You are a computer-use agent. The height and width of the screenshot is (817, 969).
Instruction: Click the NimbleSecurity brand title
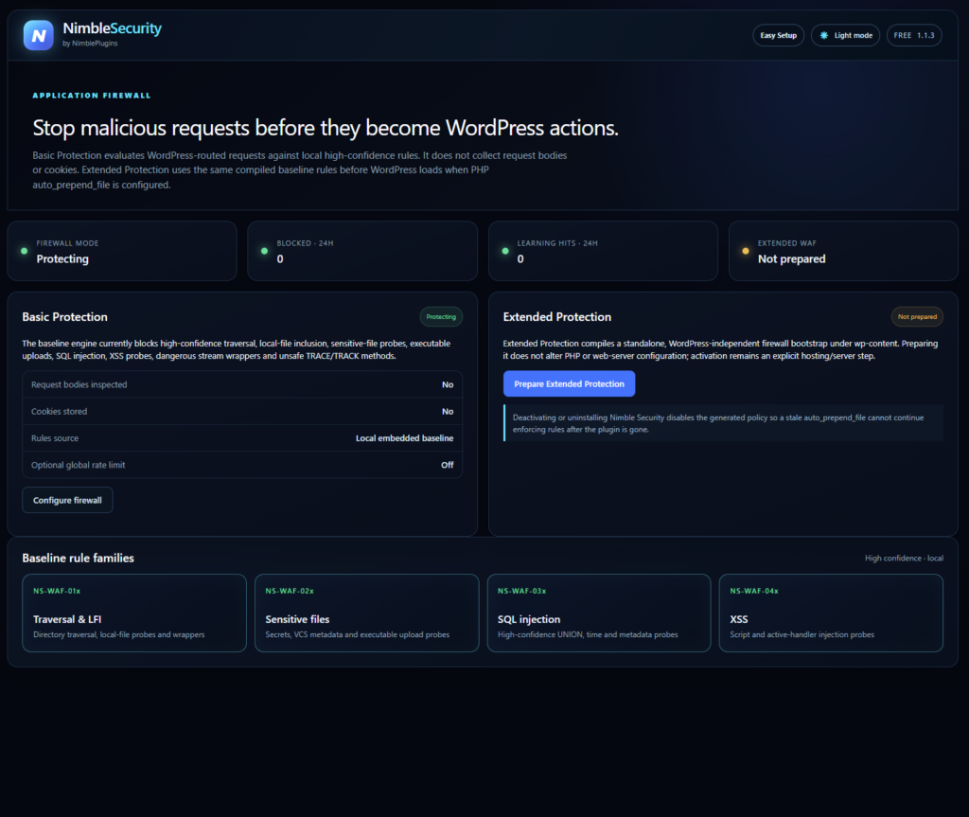tap(112, 28)
